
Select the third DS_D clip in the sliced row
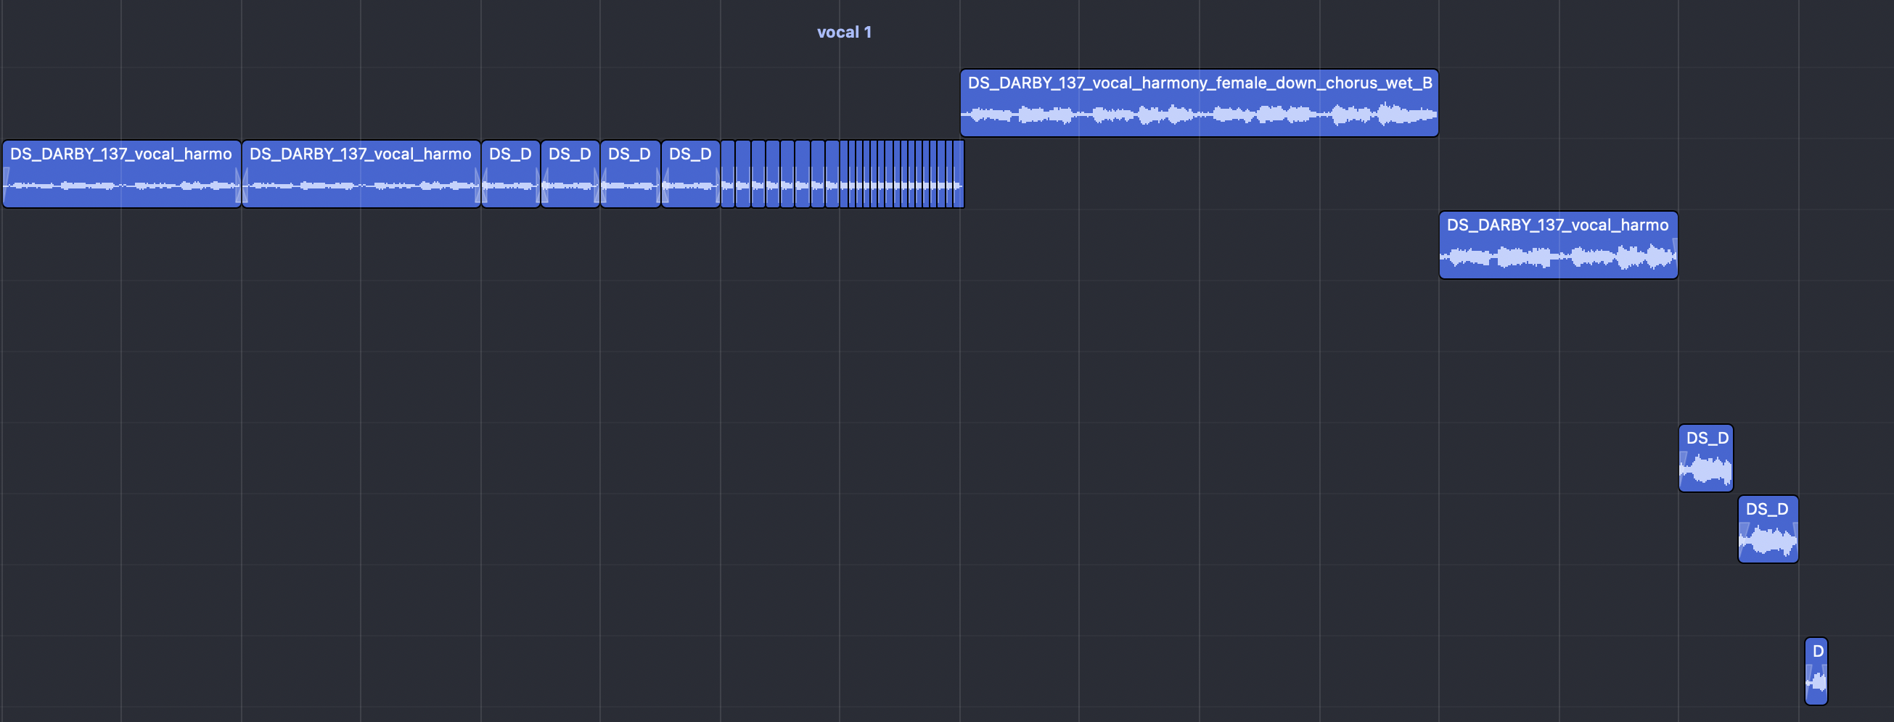tap(630, 174)
